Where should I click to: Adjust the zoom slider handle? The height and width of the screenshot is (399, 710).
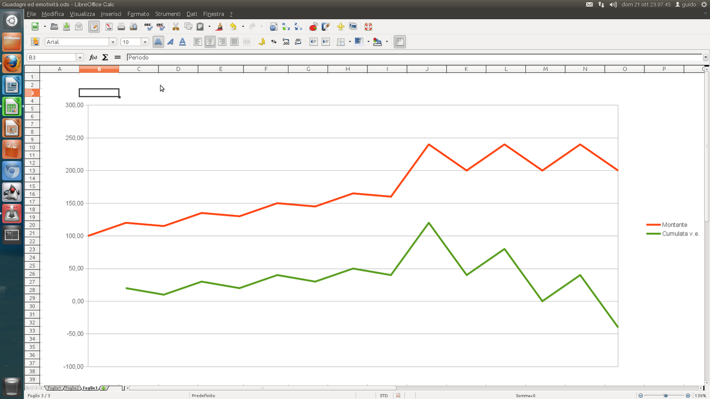666,395
